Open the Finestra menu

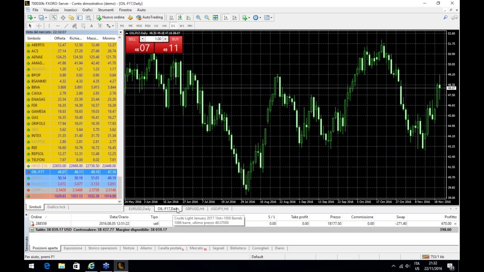[x=125, y=10]
